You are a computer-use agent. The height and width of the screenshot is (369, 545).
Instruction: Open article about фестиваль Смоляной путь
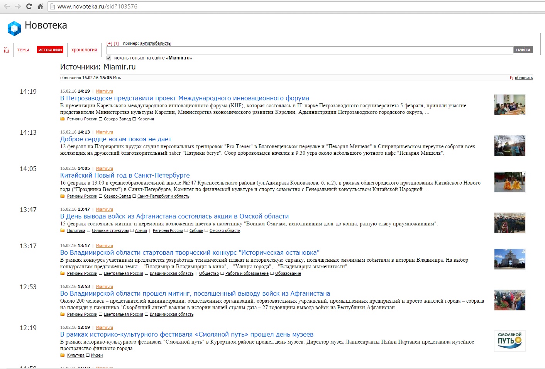click(x=187, y=334)
